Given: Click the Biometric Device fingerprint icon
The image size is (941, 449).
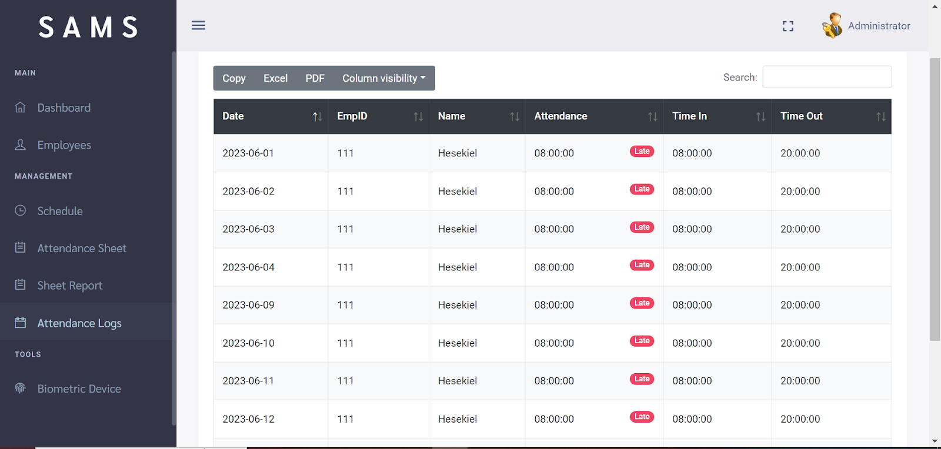Looking at the screenshot, I should (20, 388).
